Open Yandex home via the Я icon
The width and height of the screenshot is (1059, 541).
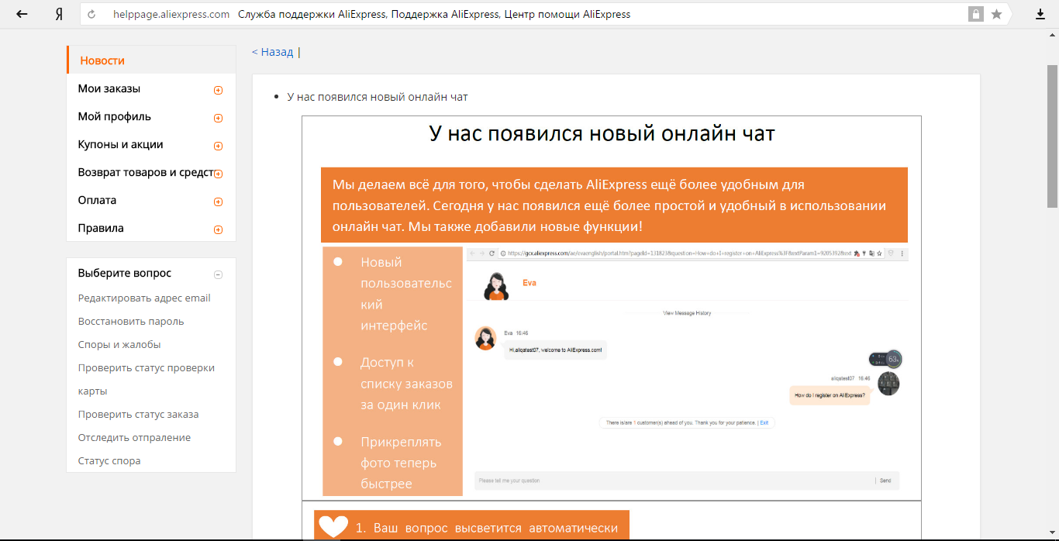[x=59, y=14]
